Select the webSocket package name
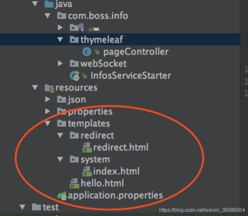Image resolution: width=248 pixels, height=216 pixels. tap(104, 64)
